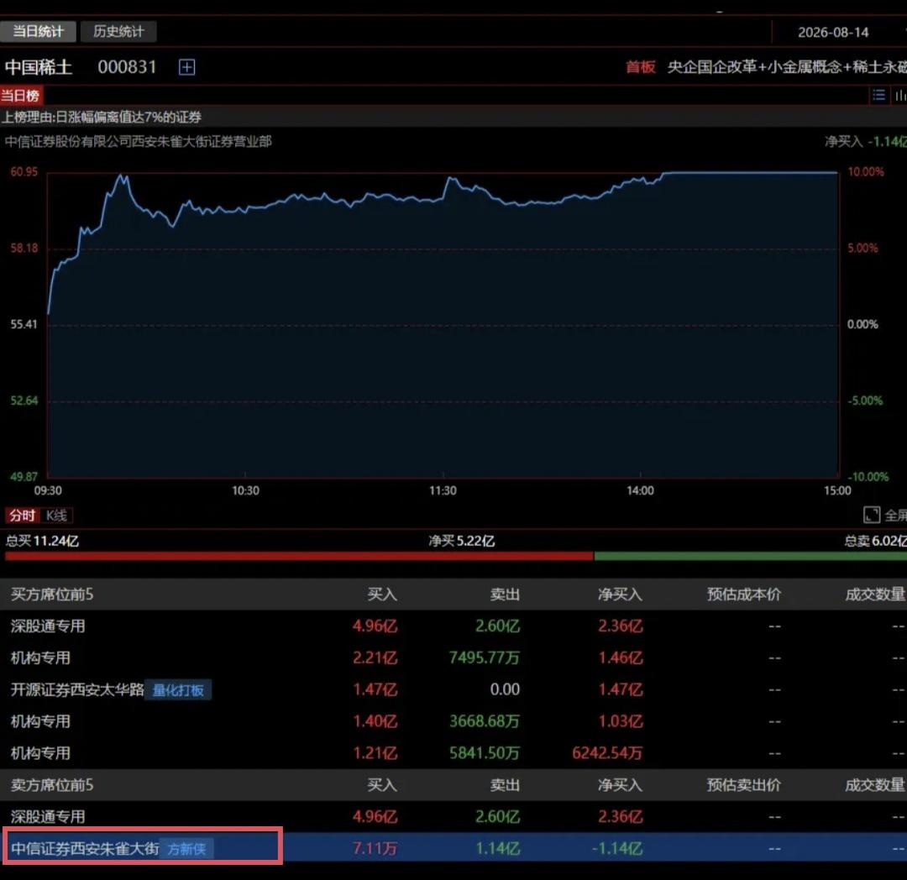Switch chart to K线 mode

click(x=57, y=516)
